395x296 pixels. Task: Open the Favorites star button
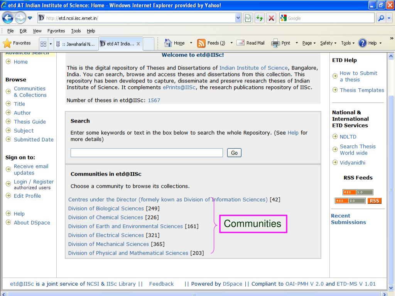click(17, 43)
